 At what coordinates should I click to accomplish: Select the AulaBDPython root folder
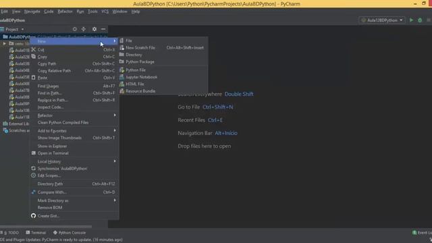tap(20, 37)
